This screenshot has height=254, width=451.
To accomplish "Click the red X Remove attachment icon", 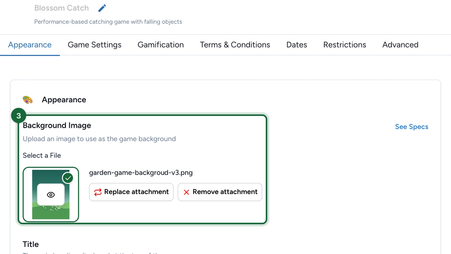I will 186,192.
